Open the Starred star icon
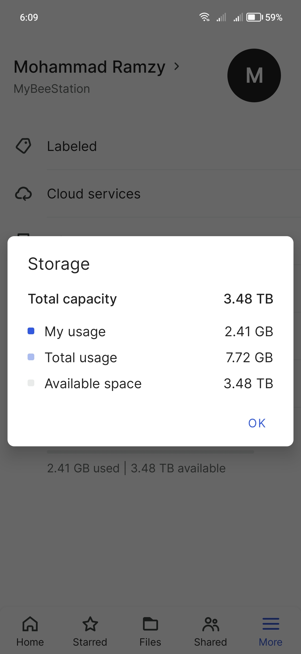Image resolution: width=301 pixels, height=654 pixels. 90,624
